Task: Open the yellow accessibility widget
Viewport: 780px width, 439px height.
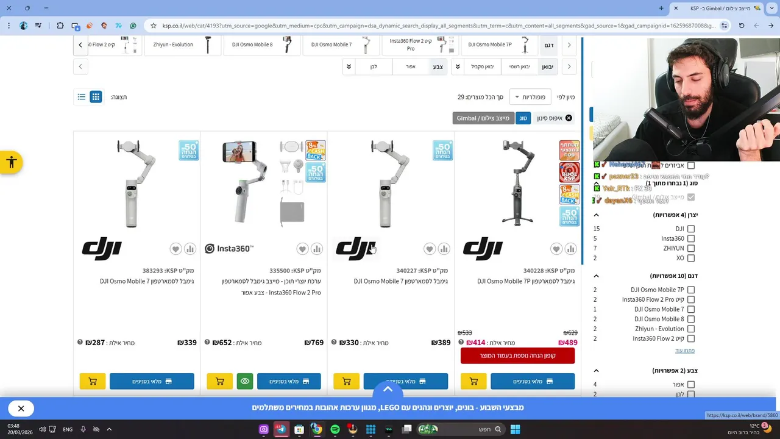Action: click(x=11, y=162)
